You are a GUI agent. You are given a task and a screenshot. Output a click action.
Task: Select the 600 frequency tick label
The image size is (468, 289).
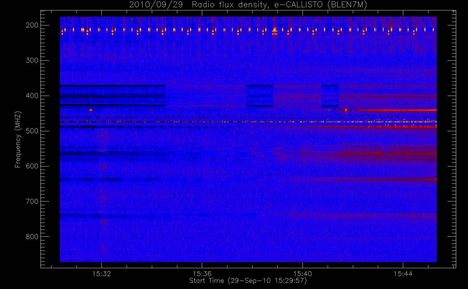click(x=32, y=166)
